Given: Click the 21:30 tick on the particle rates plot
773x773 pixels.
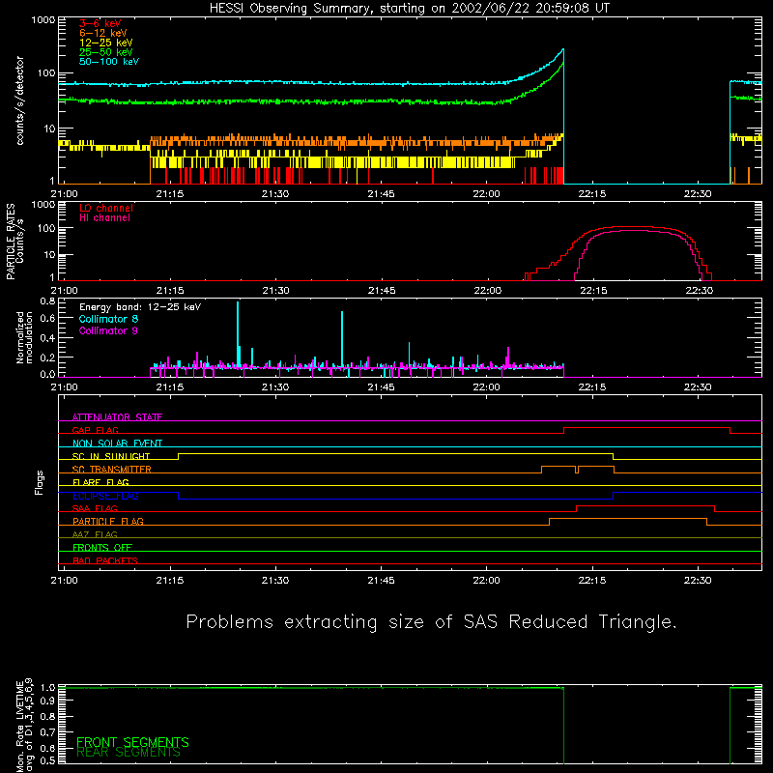Looking at the screenshot, I should click(275, 291).
